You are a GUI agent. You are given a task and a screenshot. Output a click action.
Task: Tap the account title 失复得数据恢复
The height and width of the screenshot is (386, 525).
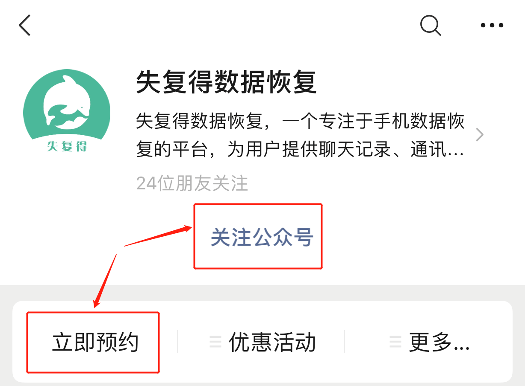click(x=226, y=82)
